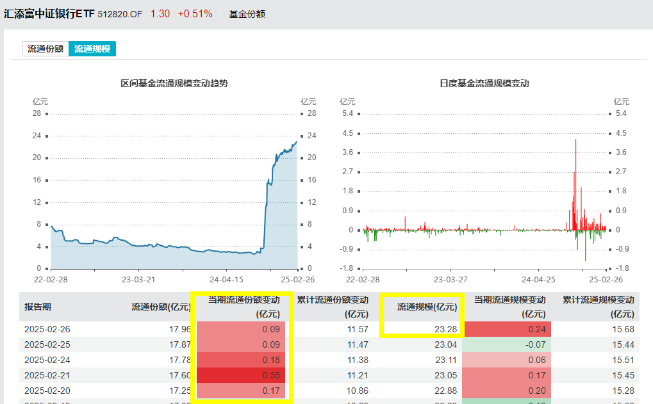Sort by 流通规模(亿元) column header
Viewport: 653px width, 404px height.
[x=427, y=307]
